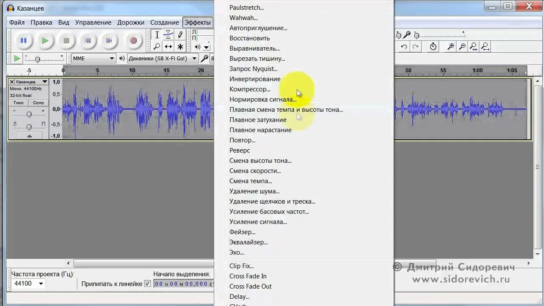Image resolution: width=544 pixels, height=306 pixels.
Task: Click the Эффекты menu header
Action: [198, 23]
